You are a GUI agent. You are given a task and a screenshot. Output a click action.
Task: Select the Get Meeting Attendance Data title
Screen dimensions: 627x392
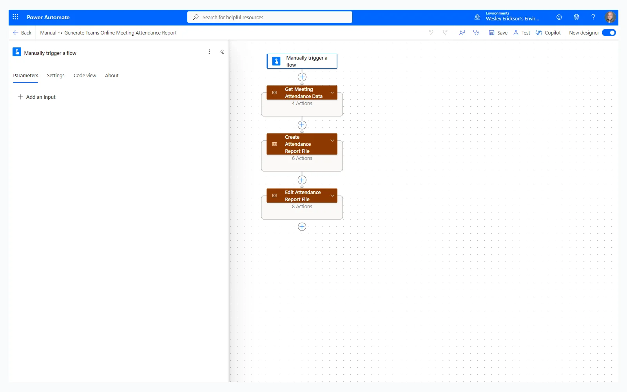click(x=304, y=93)
